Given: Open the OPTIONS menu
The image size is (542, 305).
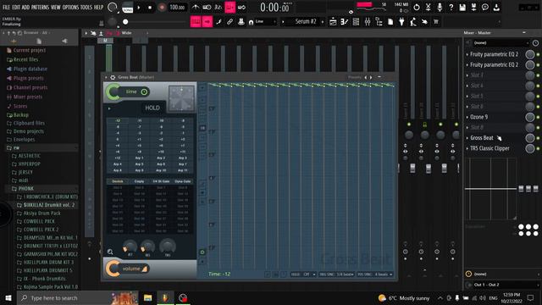Looking at the screenshot, I should [70, 7].
